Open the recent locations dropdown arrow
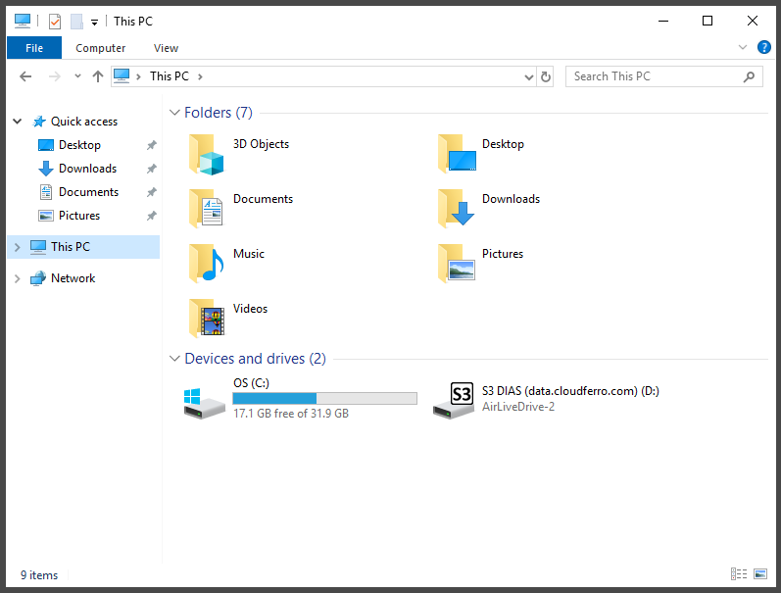781x593 pixels. [77, 76]
